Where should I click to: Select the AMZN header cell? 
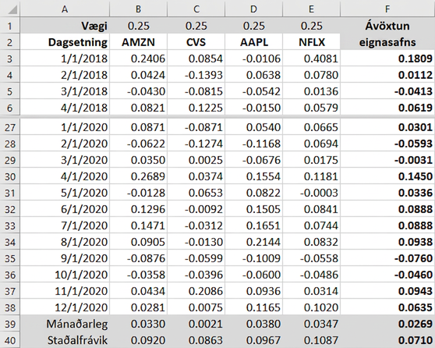point(138,42)
